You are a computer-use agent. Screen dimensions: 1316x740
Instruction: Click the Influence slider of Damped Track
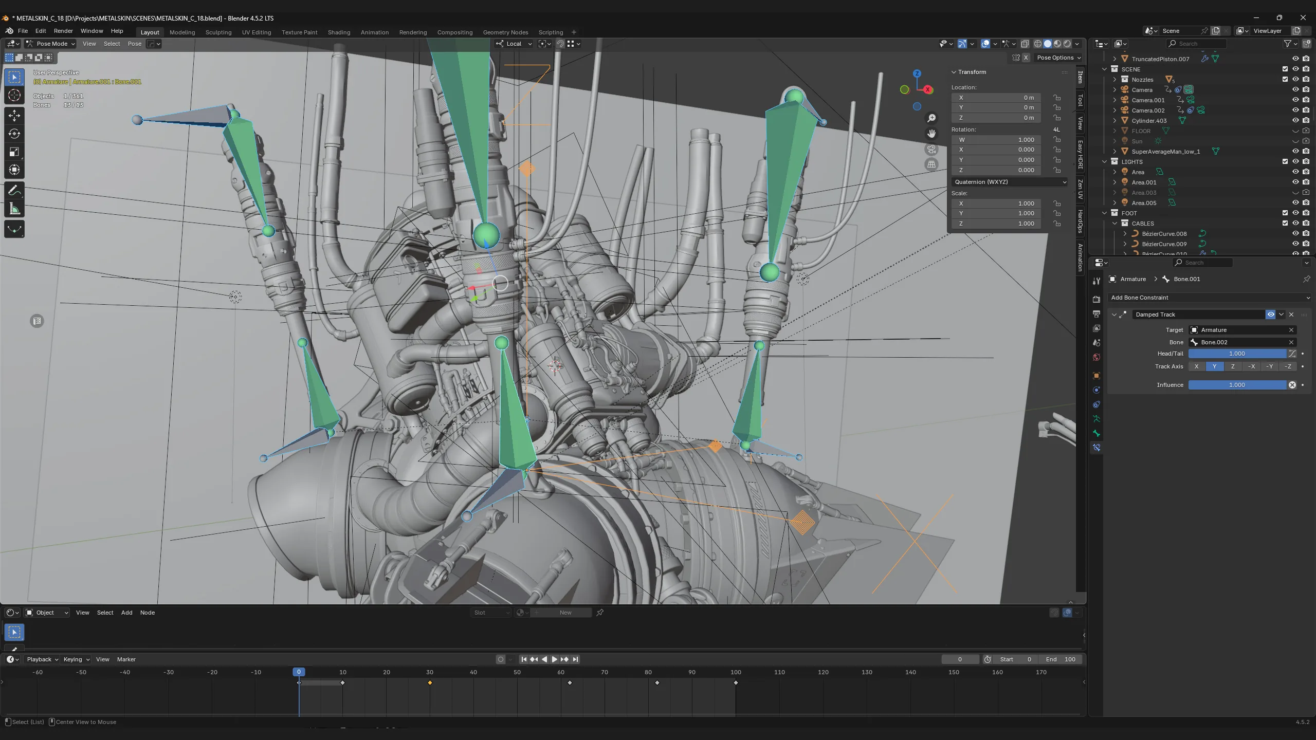click(1237, 385)
